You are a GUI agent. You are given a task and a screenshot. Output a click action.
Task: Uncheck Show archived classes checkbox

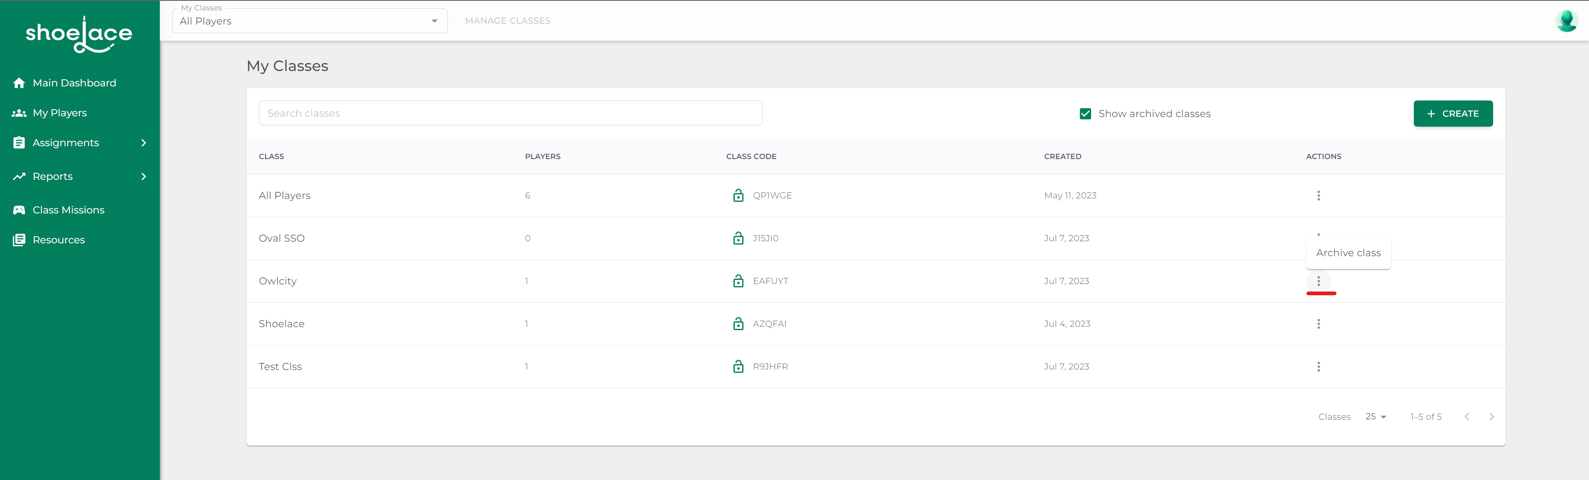(1085, 113)
